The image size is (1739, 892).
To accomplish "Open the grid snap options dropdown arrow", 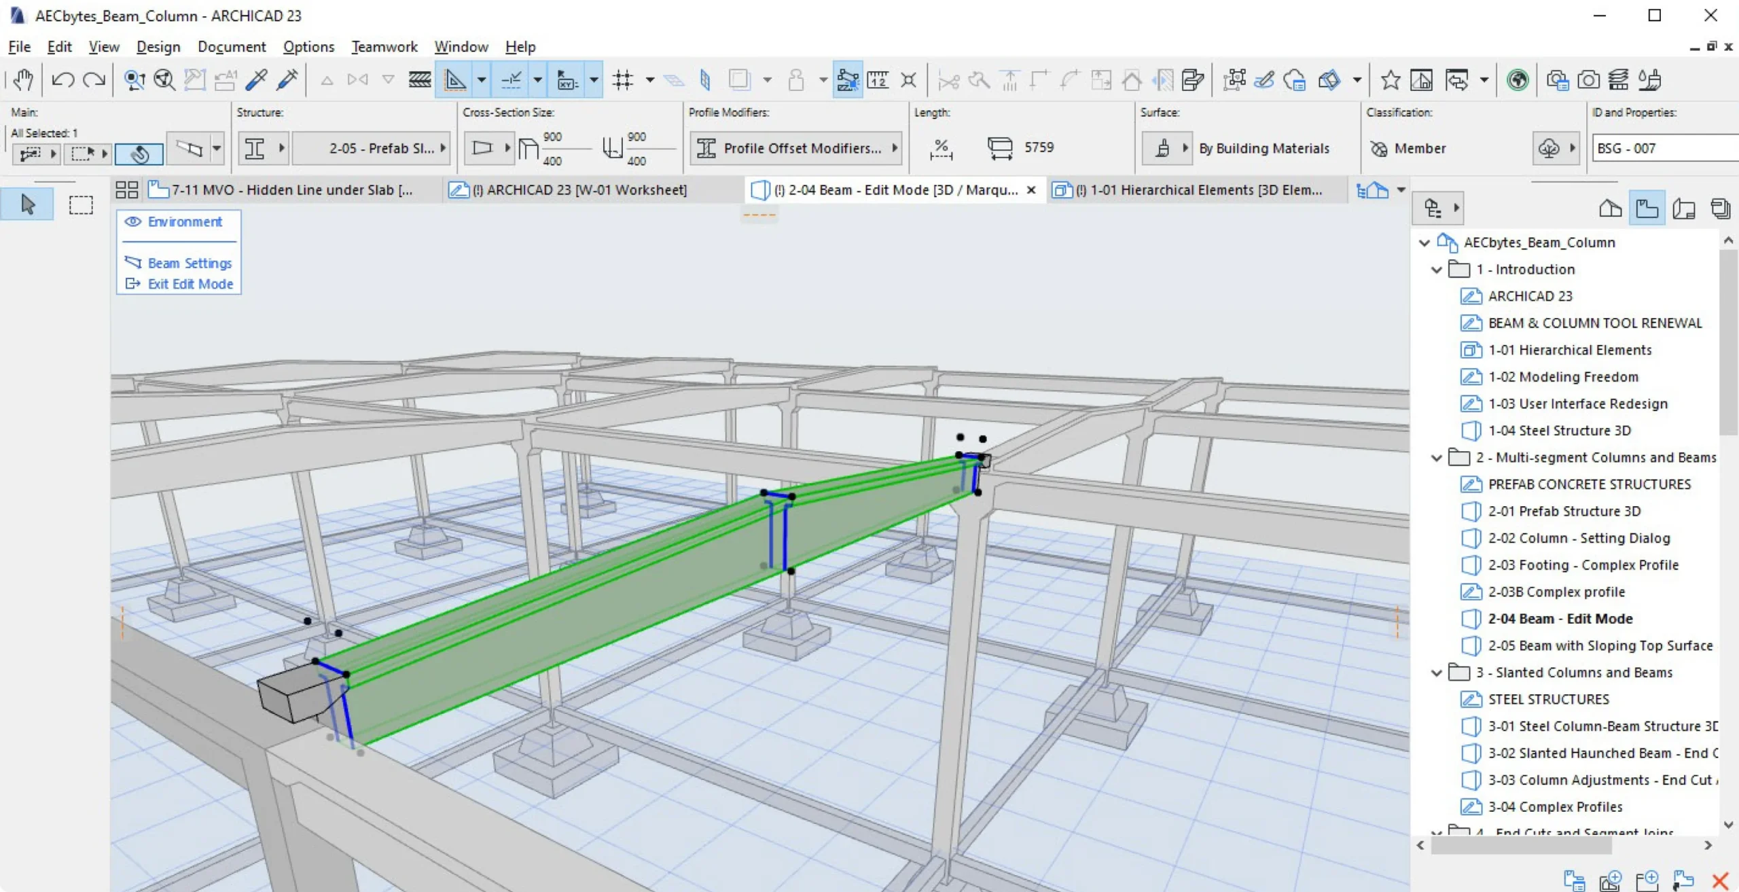I will [x=649, y=80].
